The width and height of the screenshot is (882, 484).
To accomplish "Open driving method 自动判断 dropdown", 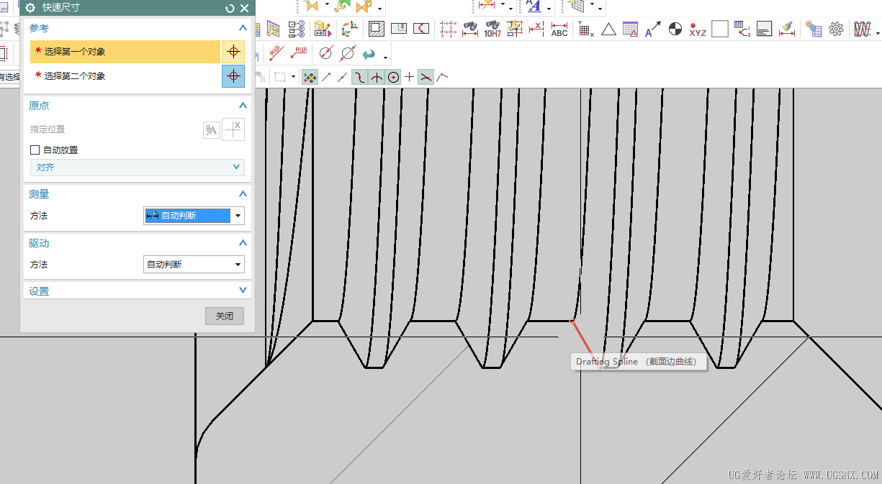I will (194, 265).
